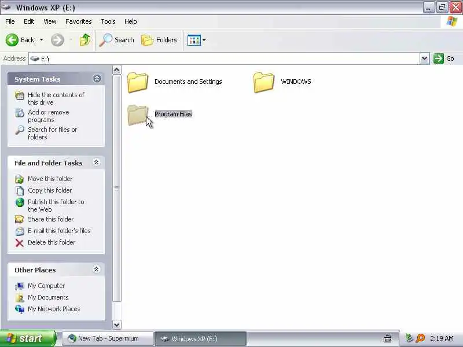Click Search for files or folders link

(52, 133)
